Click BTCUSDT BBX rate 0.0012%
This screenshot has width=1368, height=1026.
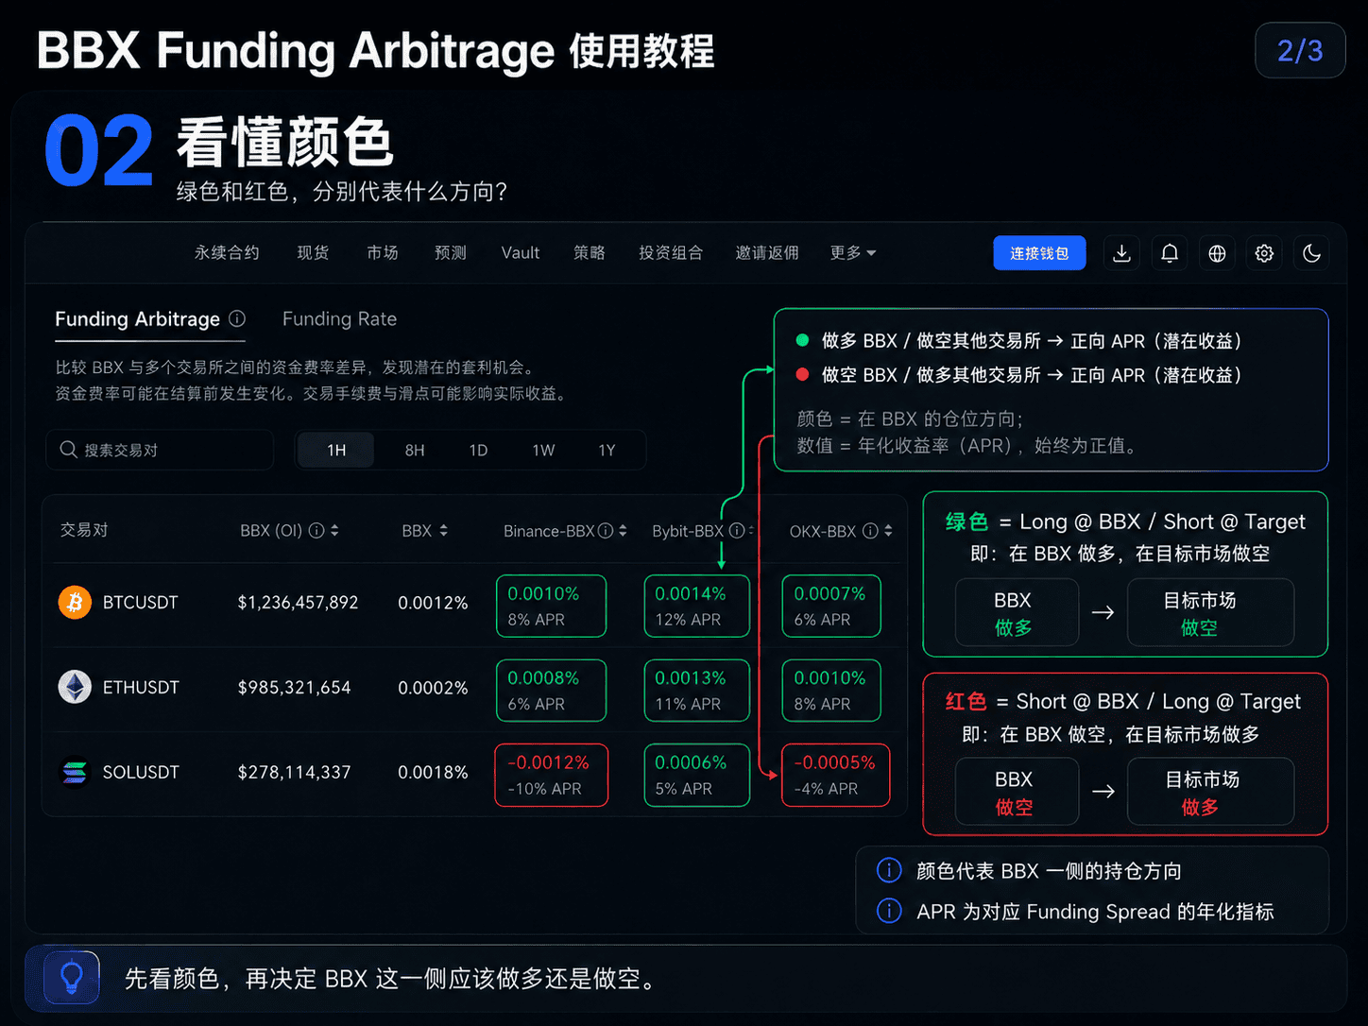click(433, 602)
